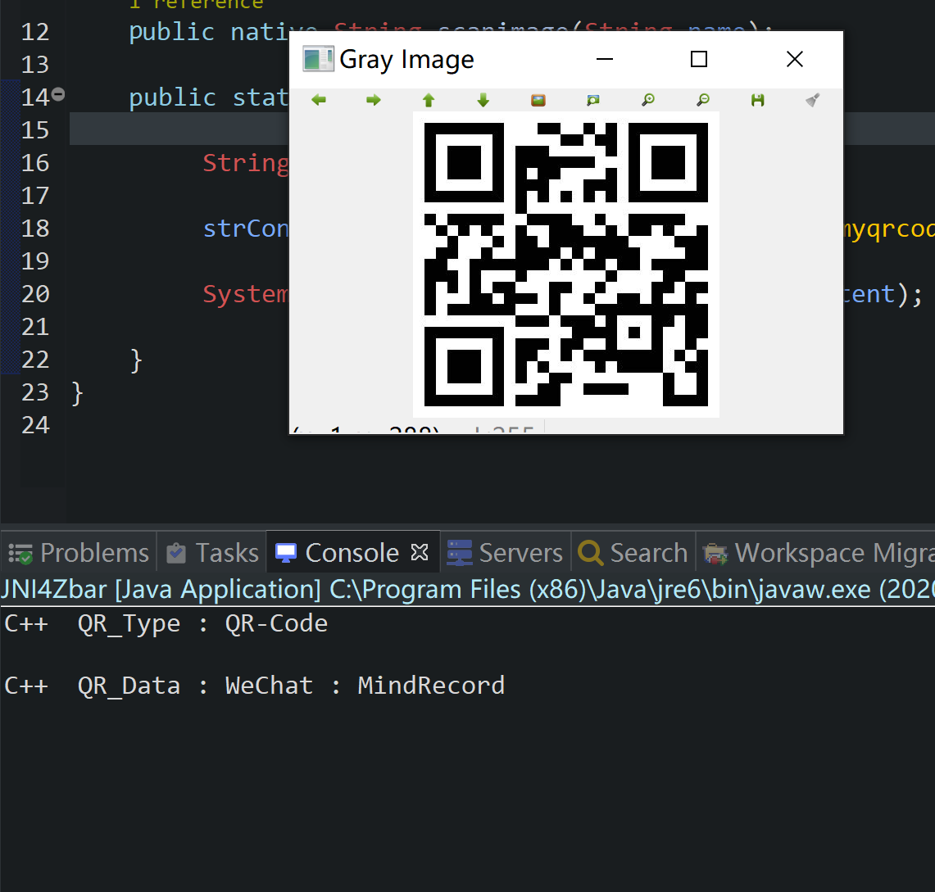Close the Gray Image window

click(x=795, y=59)
